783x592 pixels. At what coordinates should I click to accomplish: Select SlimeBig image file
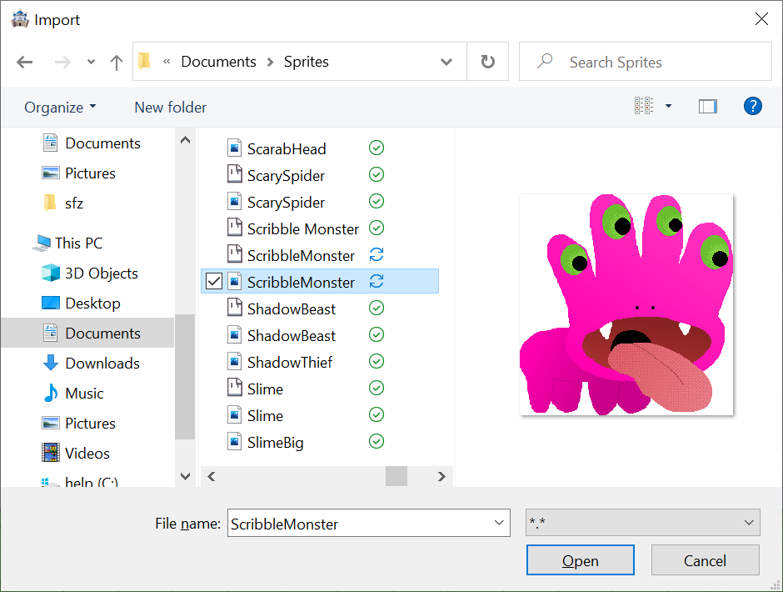click(265, 442)
